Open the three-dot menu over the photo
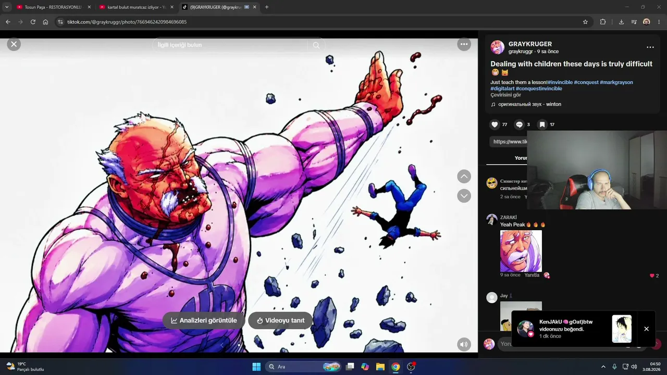The width and height of the screenshot is (667, 375). click(x=464, y=44)
